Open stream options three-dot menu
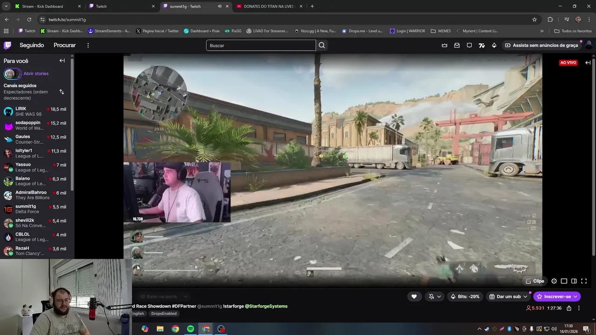596x335 pixels. click(579, 308)
